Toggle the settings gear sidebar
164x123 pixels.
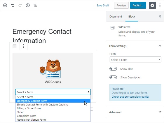tap(152, 5)
